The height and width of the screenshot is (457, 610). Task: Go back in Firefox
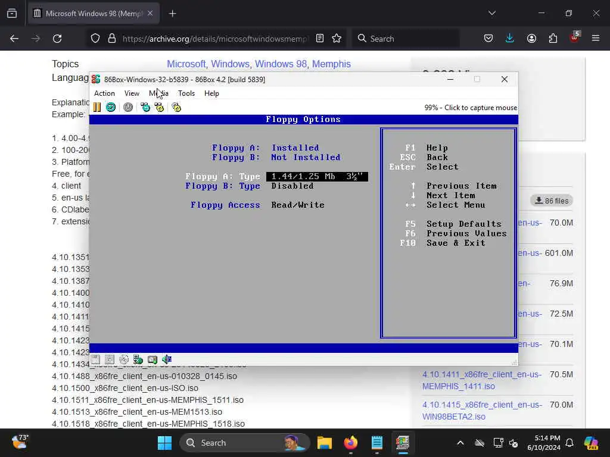tap(14, 39)
